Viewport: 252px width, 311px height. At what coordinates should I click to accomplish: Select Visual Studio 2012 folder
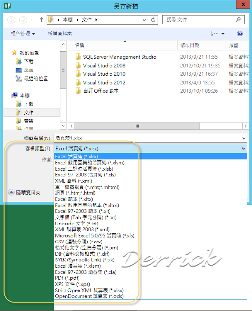coord(104,83)
